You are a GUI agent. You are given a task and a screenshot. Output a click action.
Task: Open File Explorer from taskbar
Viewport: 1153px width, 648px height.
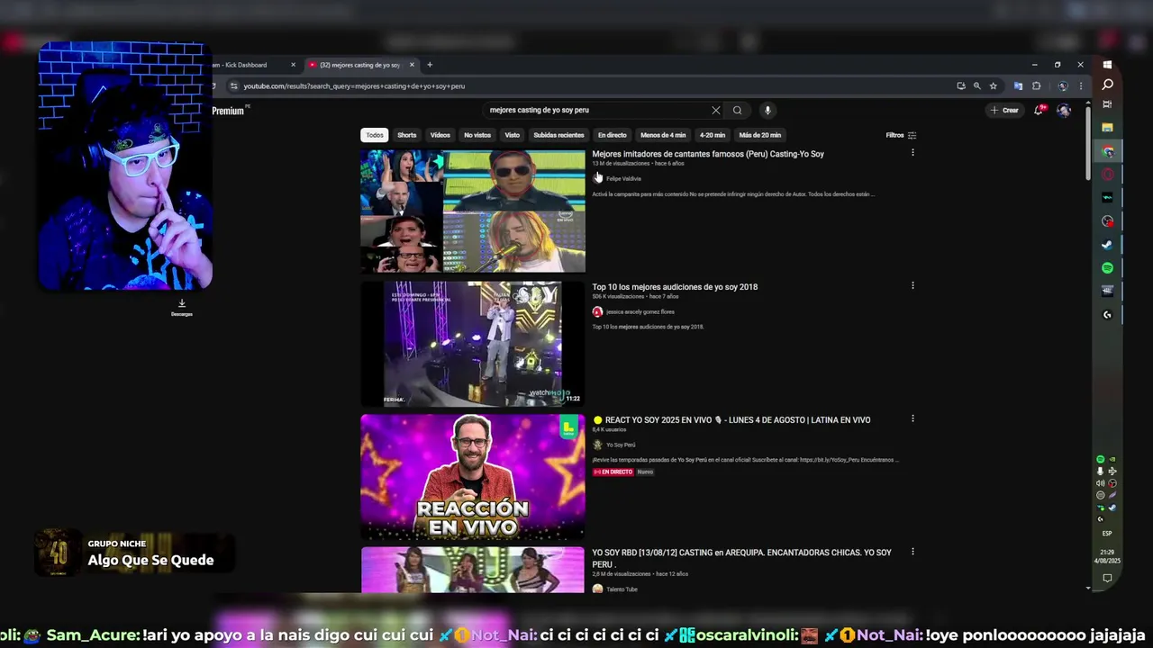click(1107, 128)
